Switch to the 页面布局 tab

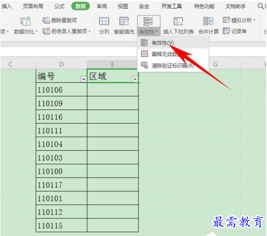[33, 6]
